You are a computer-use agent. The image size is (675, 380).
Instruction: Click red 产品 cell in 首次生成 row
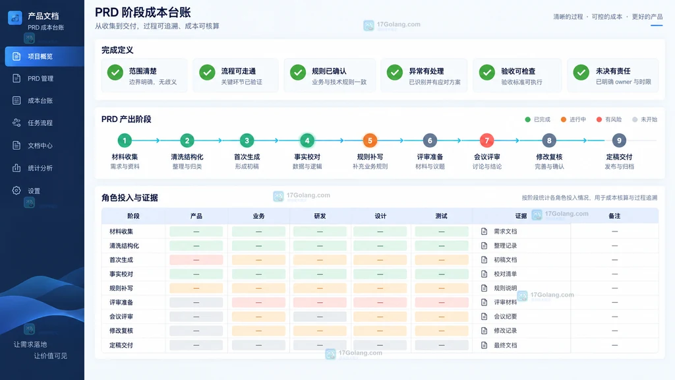pos(196,260)
